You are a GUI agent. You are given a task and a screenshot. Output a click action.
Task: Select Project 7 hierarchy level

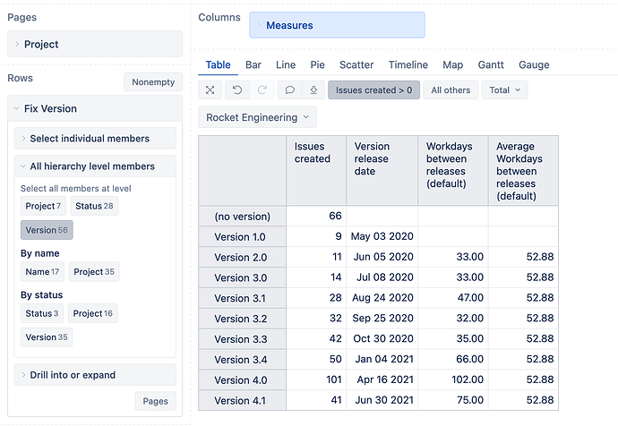tap(43, 206)
